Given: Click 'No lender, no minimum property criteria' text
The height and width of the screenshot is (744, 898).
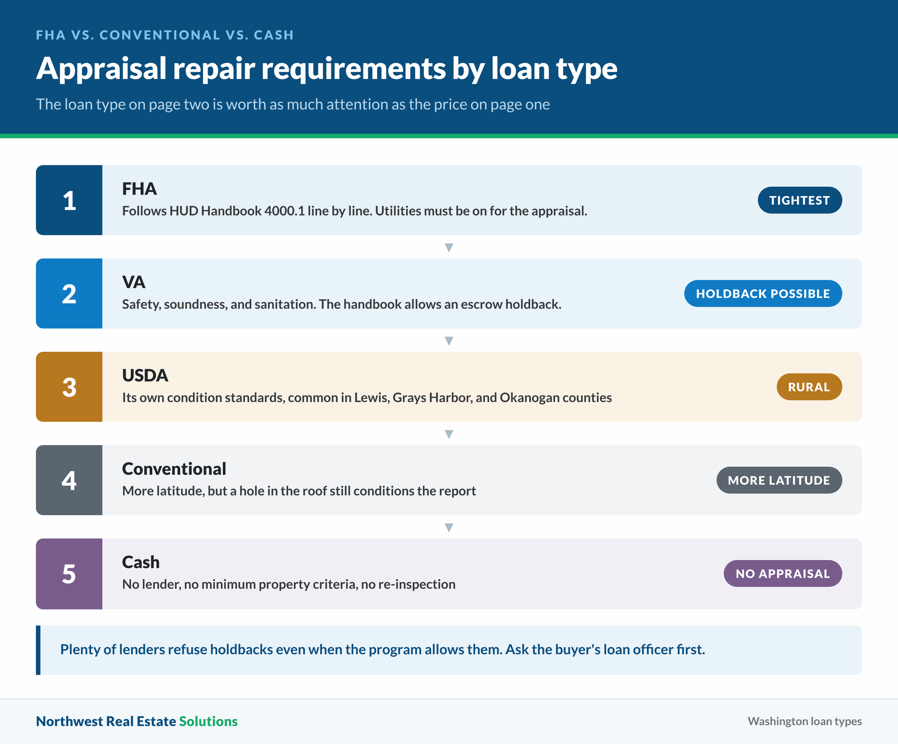Looking at the screenshot, I should point(289,584).
